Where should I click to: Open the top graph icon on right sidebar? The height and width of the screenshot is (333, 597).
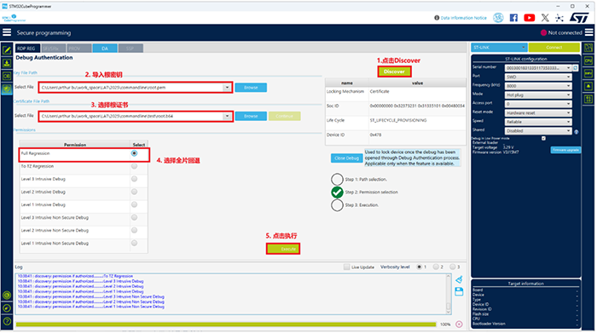pos(588,48)
